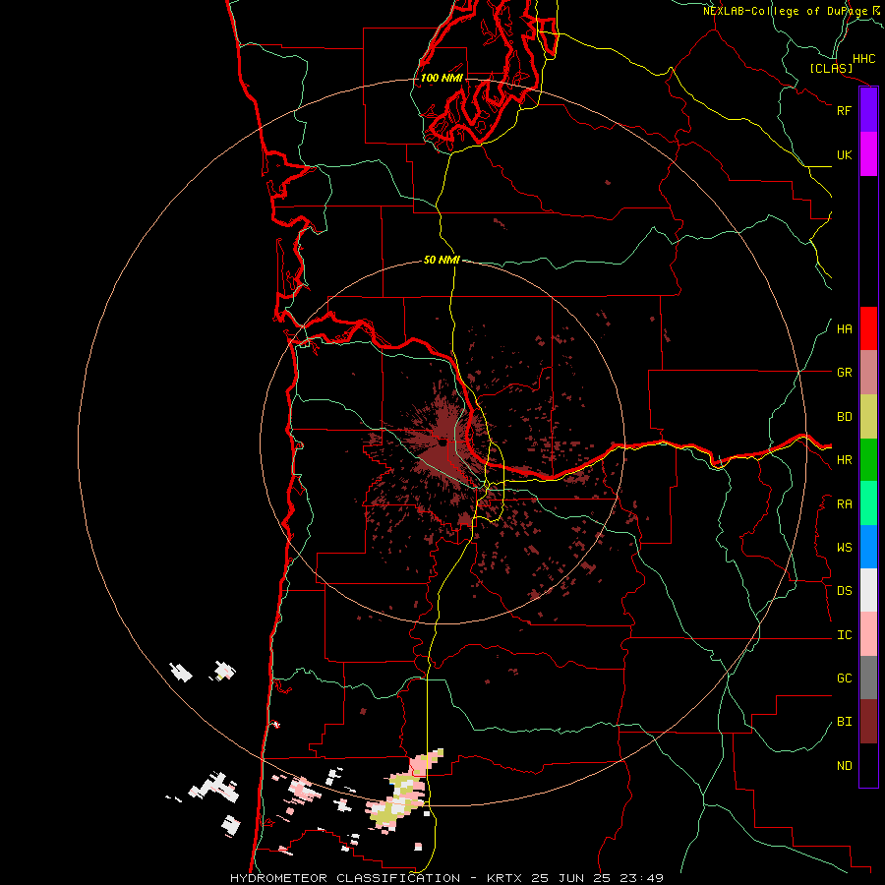This screenshot has width=885, height=885.
Task: Click the ND legend label
Action: 844,766
